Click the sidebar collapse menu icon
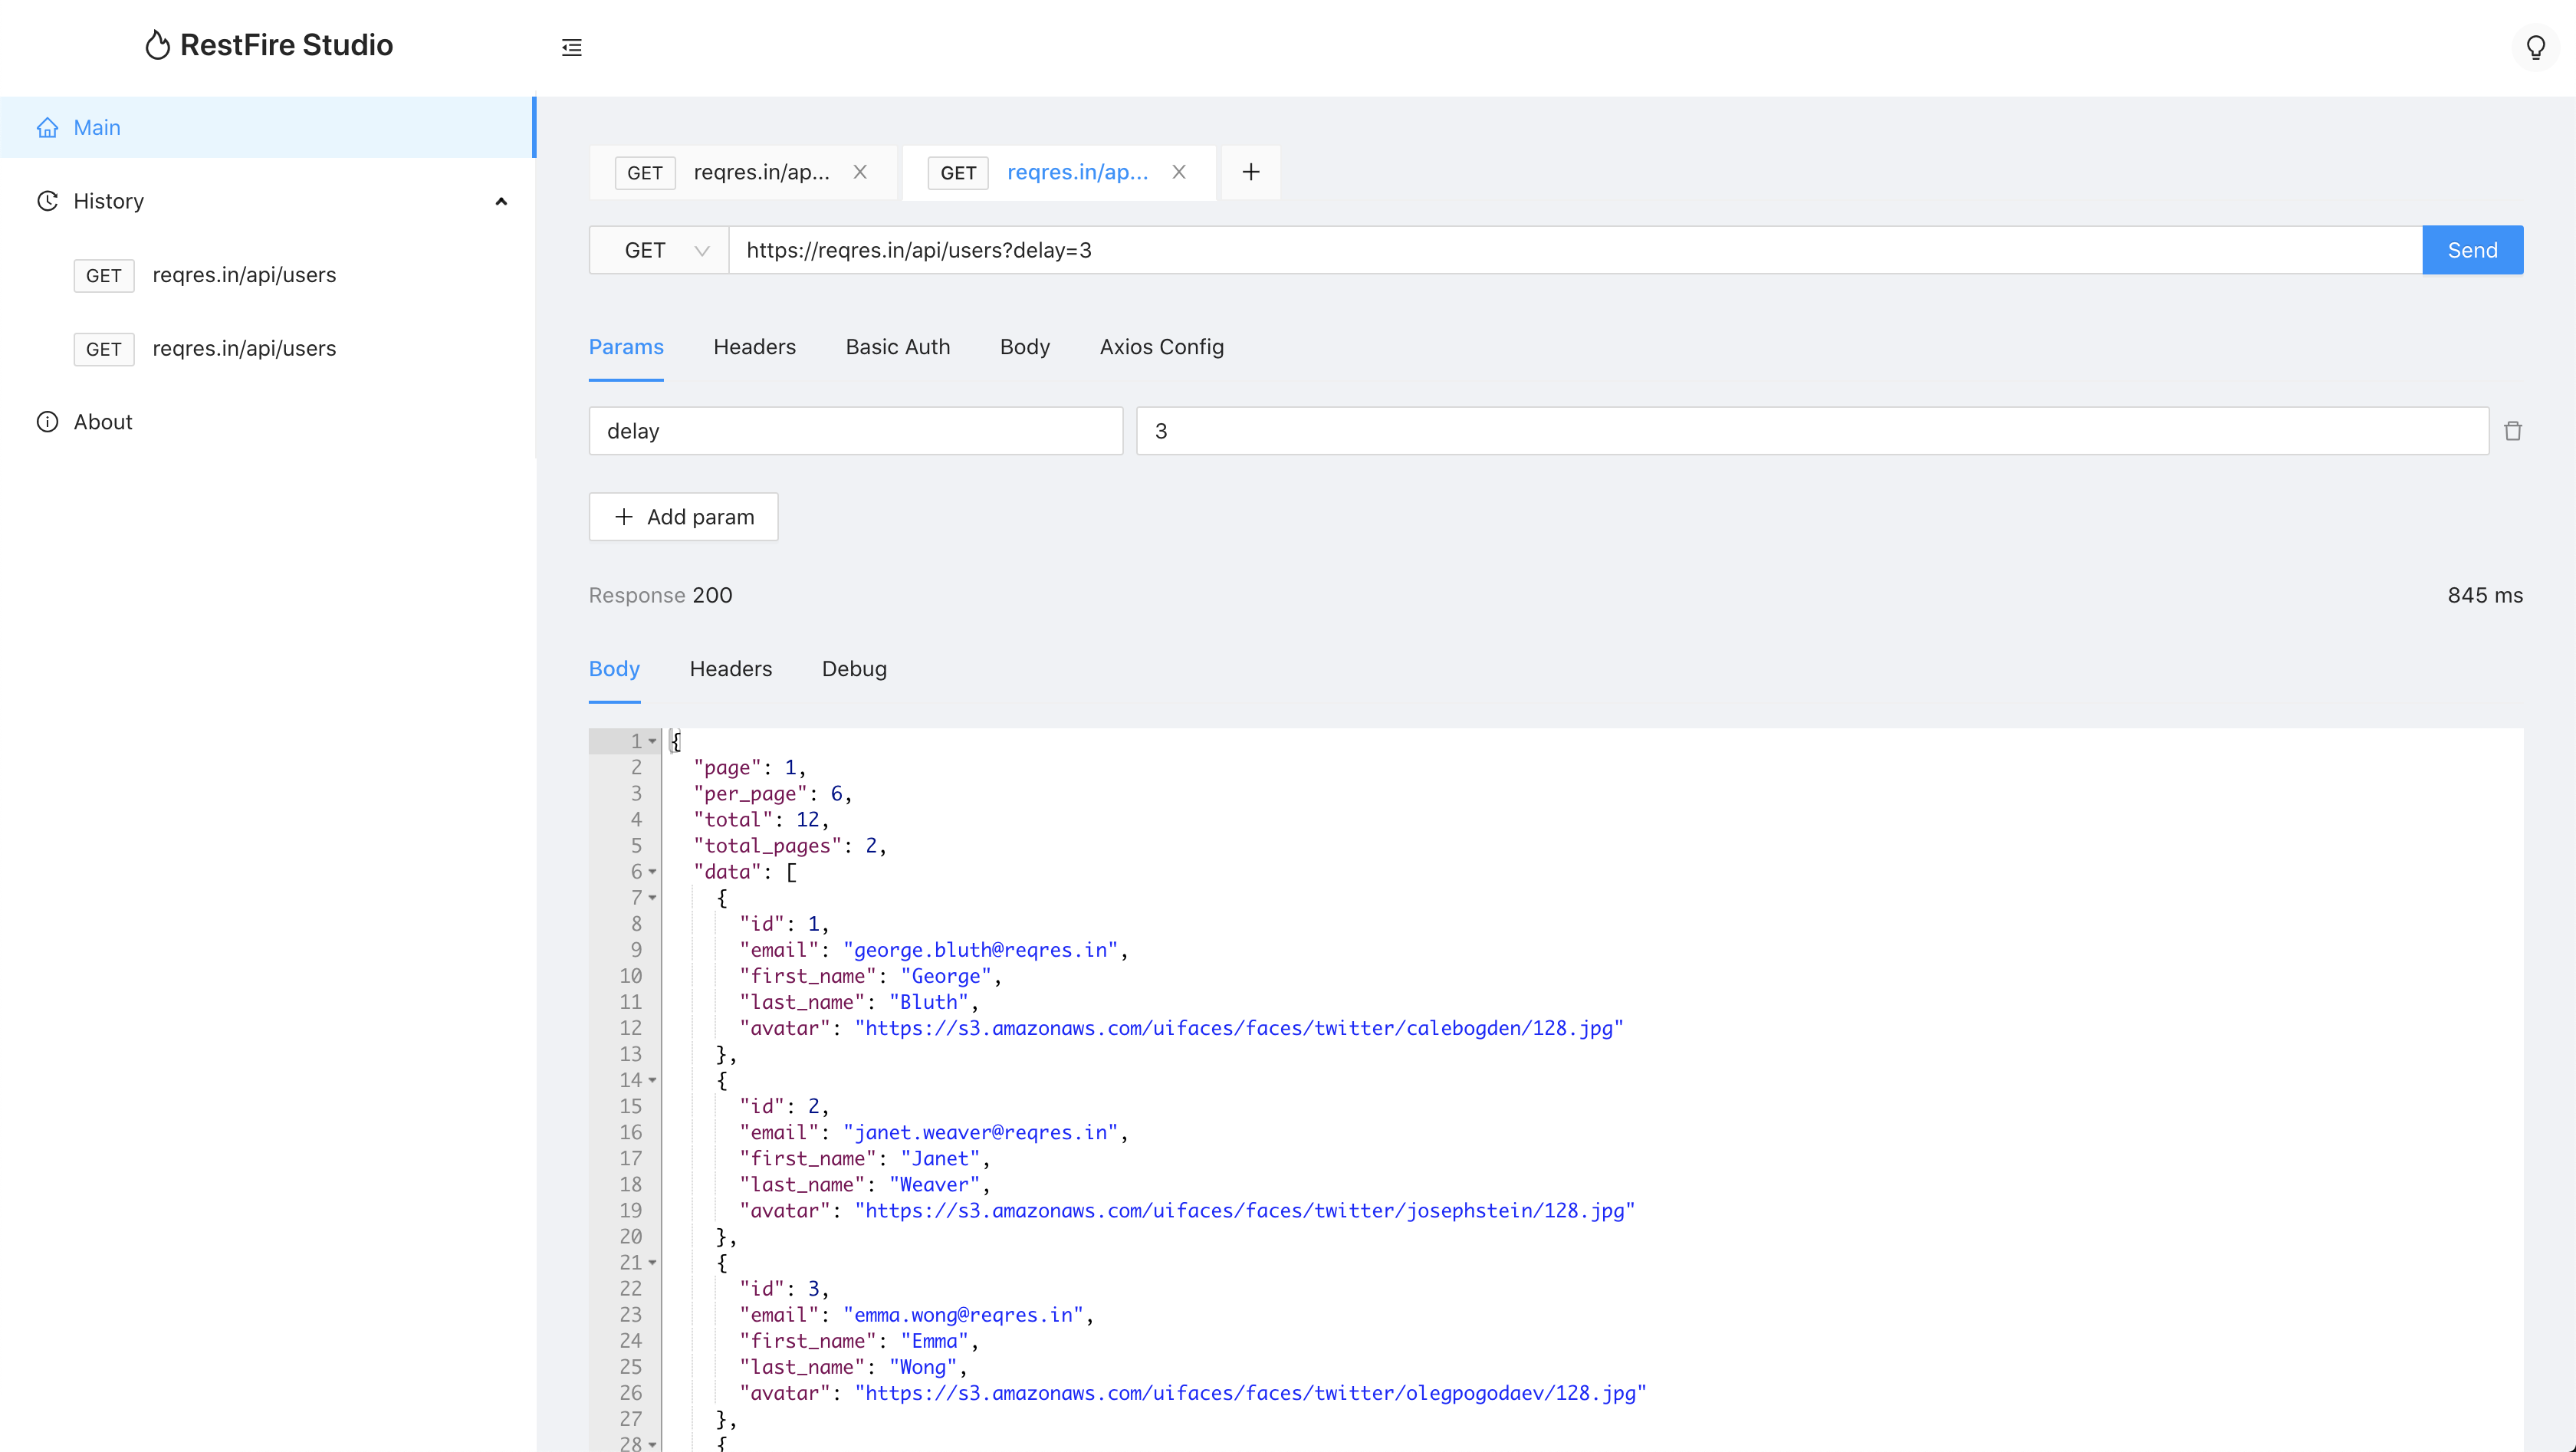Image resolution: width=2576 pixels, height=1452 pixels. tap(571, 47)
